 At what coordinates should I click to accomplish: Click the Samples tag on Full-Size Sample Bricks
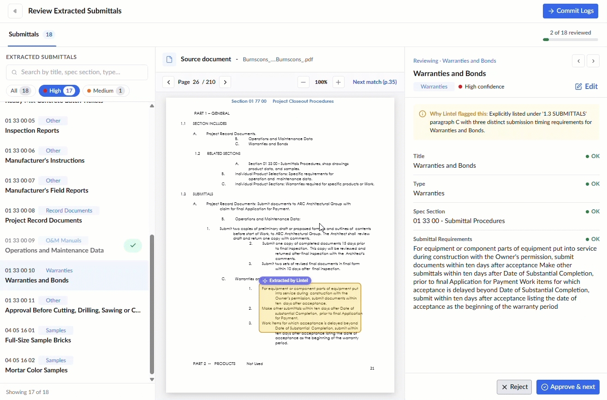[56, 330]
